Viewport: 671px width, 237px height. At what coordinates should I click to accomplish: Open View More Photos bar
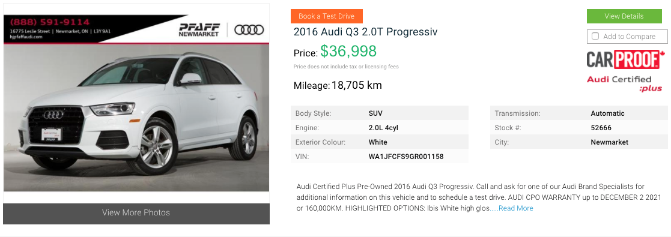[x=136, y=213]
